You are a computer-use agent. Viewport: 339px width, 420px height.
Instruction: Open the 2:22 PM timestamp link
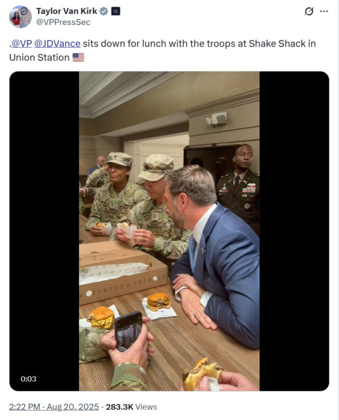25,407
